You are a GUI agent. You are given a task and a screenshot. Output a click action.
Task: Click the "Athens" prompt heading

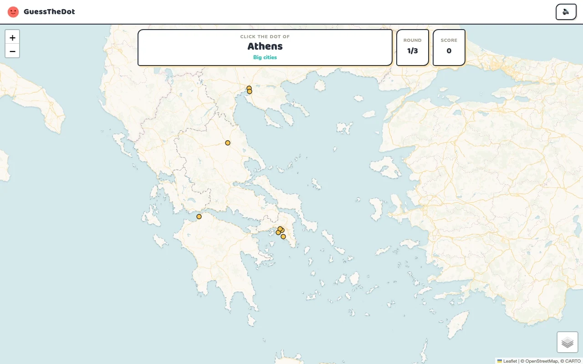point(265,46)
